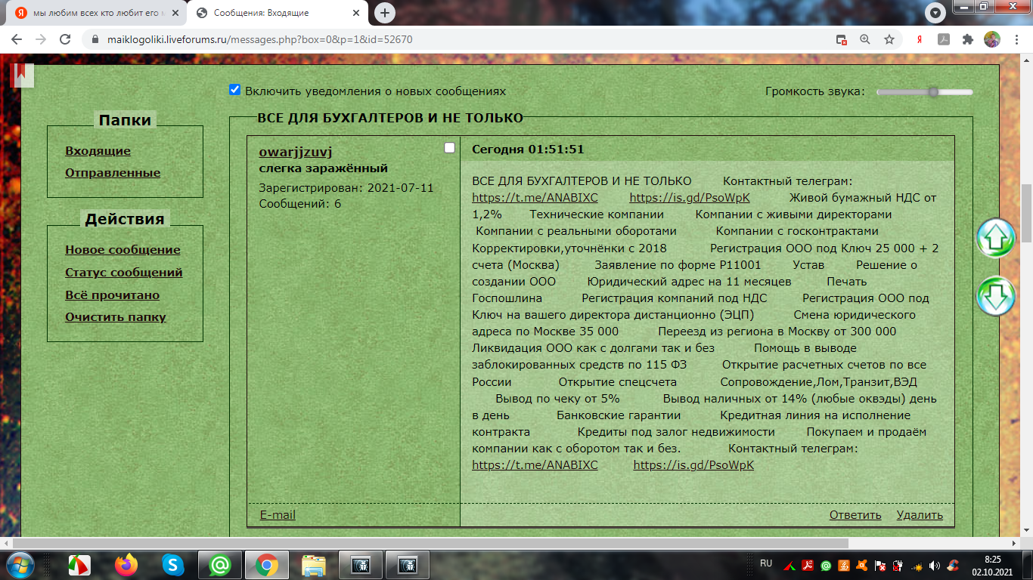Click the 'Действия' panel heading

tap(125, 220)
